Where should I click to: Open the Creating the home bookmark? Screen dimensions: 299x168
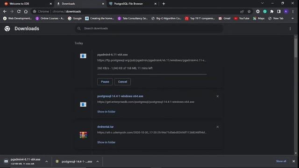[100, 18]
